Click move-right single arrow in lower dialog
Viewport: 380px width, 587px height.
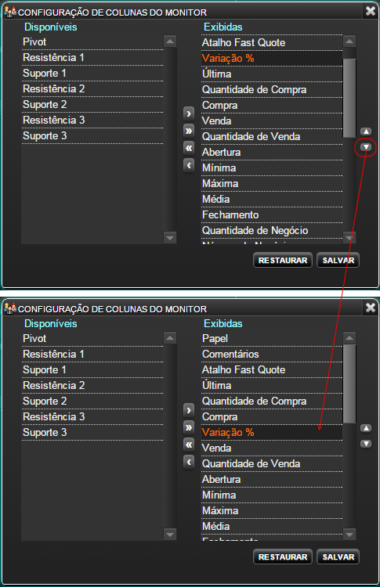pyautogui.click(x=189, y=410)
